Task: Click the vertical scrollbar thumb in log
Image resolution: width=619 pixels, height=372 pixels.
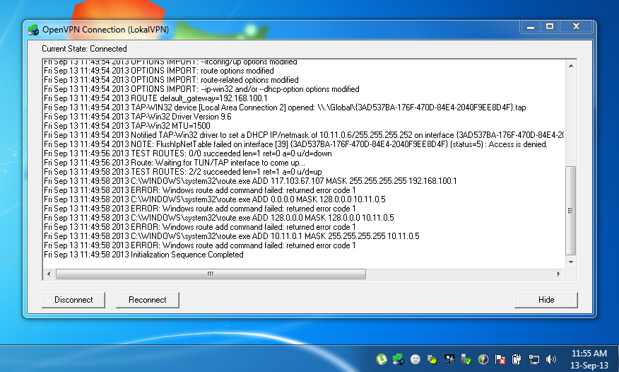Action: [571, 211]
